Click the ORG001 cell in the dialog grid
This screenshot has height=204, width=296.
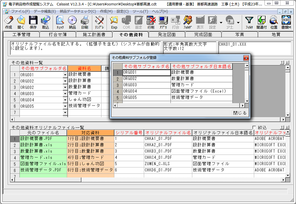click(146, 73)
